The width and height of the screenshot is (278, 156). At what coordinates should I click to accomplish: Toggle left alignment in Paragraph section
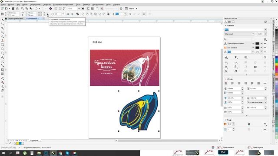(232, 83)
